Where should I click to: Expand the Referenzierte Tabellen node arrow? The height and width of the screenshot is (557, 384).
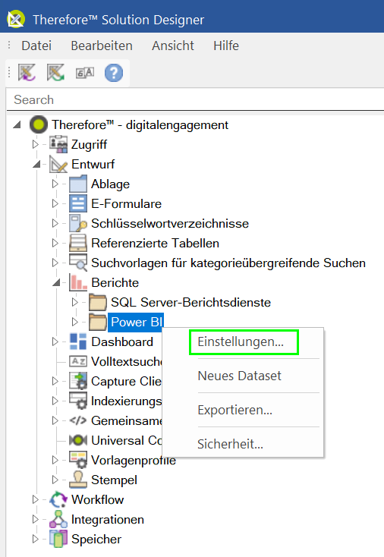(x=55, y=243)
